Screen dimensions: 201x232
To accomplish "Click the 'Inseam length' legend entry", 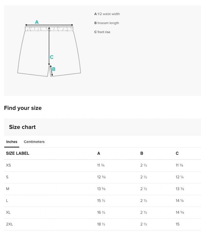I will 106,23.
